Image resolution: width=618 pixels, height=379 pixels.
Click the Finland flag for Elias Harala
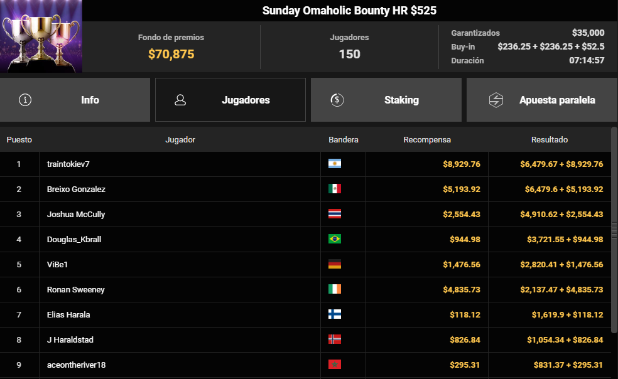(x=335, y=314)
